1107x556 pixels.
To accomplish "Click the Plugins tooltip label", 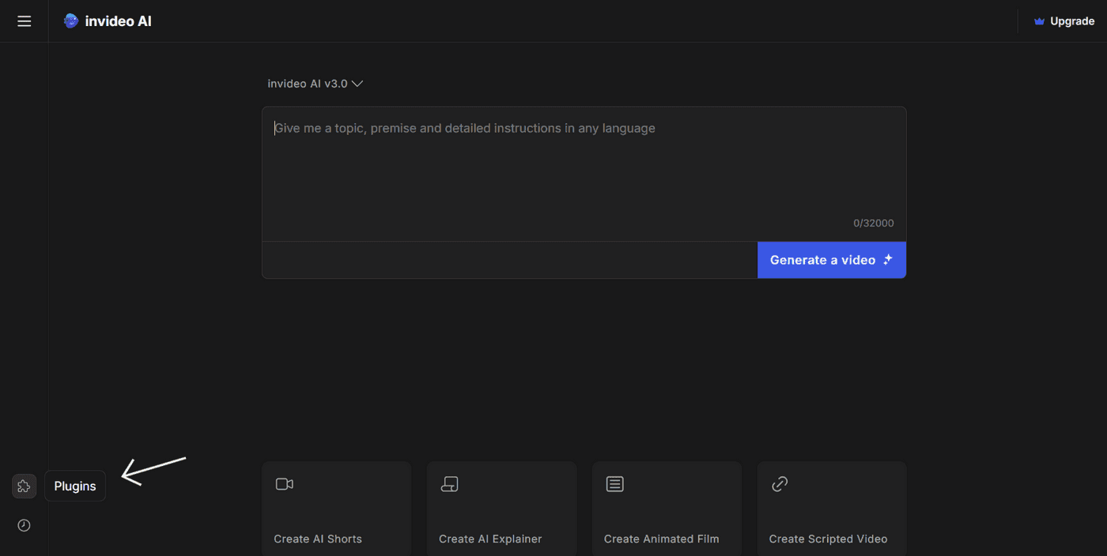I will 75,486.
